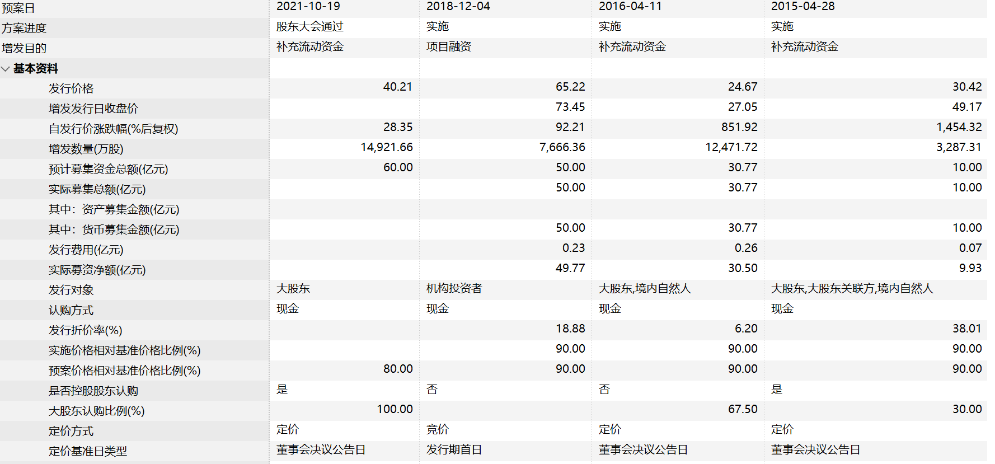The width and height of the screenshot is (995, 464).
Task: Click the 股东大会通过 progress cell
Action: [310, 26]
